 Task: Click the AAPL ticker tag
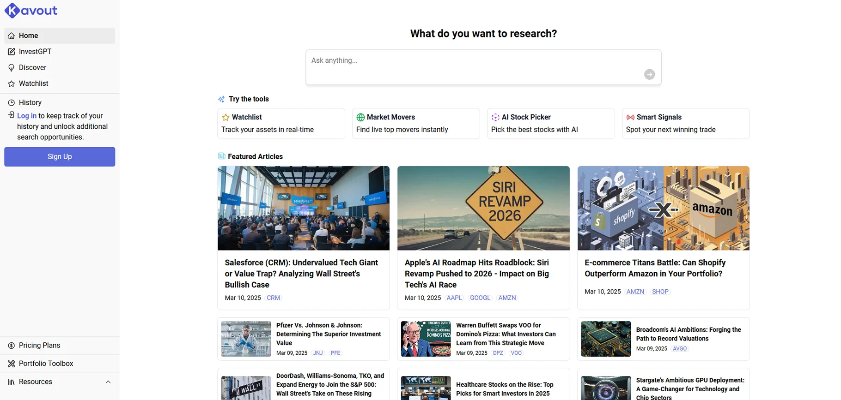pos(454,298)
